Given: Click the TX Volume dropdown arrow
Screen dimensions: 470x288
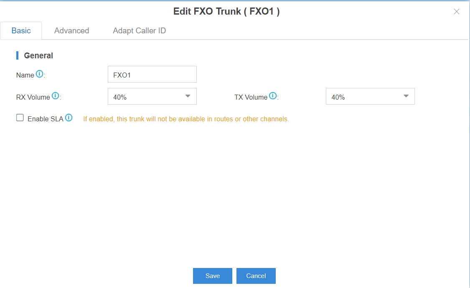Looking at the screenshot, I should pos(406,96).
